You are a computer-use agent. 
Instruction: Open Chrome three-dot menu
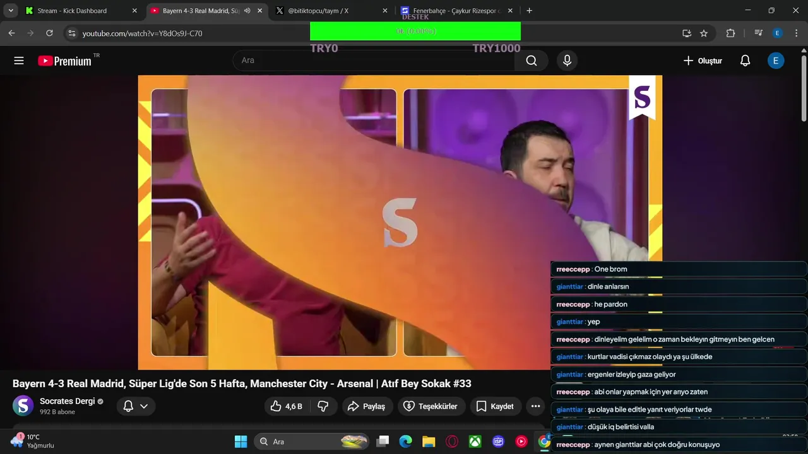pyautogui.click(x=795, y=33)
